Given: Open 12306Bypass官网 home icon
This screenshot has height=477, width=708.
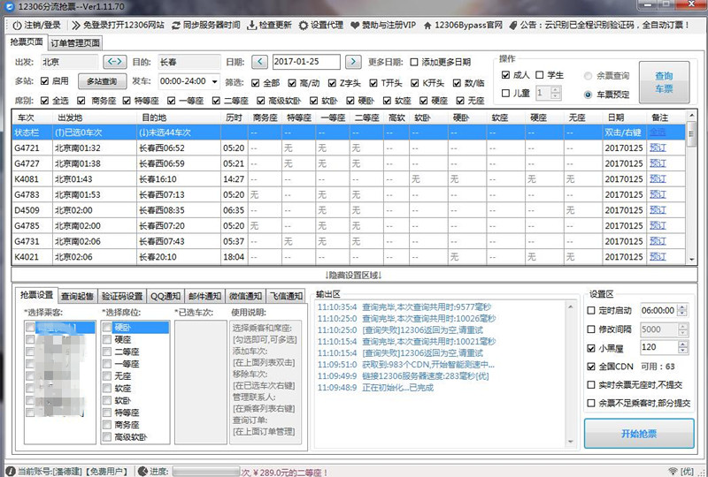Looking at the screenshot, I should coord(427,26).
